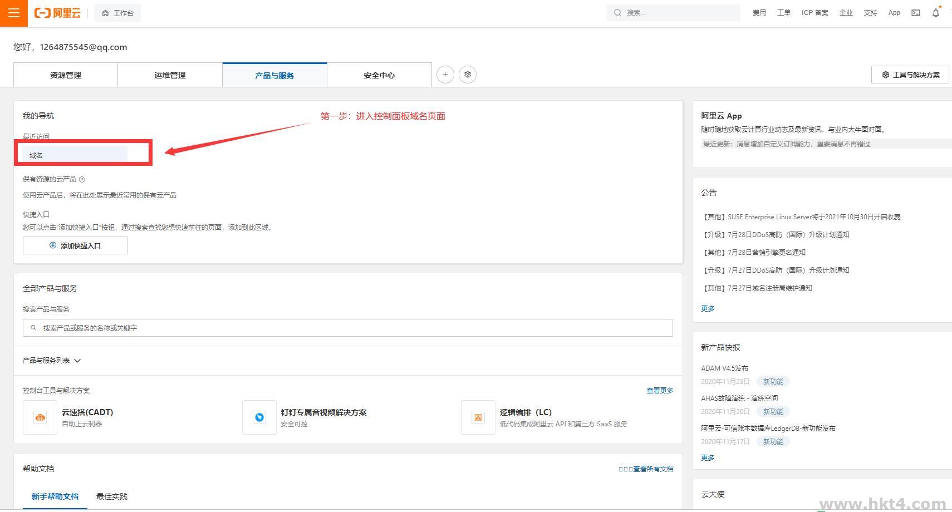Screen dimensions: 952x512
Task: Open ADAM V4.5发布 news
Action: coord(724,368)
